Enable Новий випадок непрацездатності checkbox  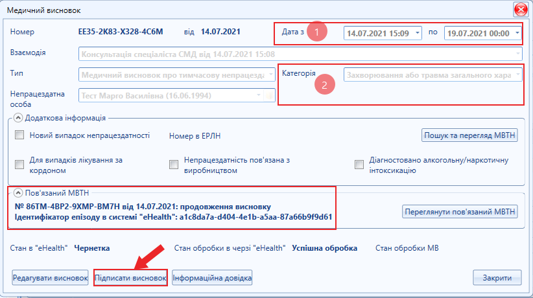[x=19, y=135]
